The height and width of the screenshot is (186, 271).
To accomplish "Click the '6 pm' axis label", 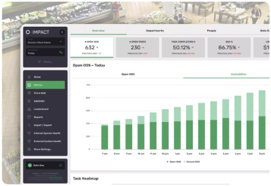I will point(238,154).
